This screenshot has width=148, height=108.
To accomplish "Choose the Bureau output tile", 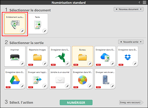I will point(82,56).
